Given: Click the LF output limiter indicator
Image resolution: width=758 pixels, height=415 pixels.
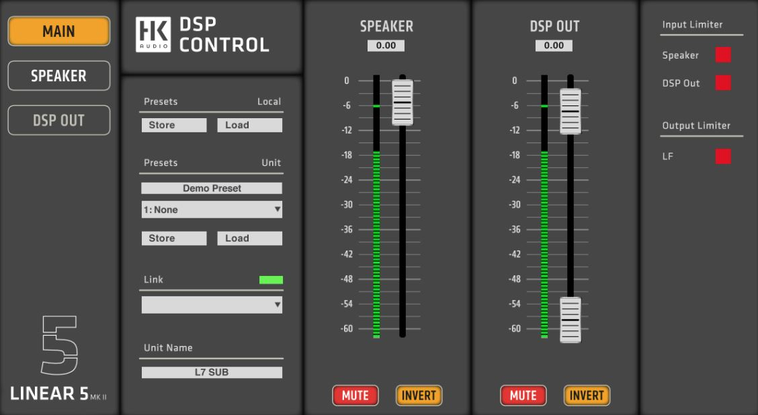Looking at the screenshot, I should coord(723,156).
